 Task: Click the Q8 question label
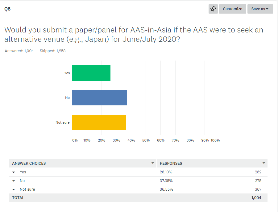pyautogui.click(x=7, y=9)
